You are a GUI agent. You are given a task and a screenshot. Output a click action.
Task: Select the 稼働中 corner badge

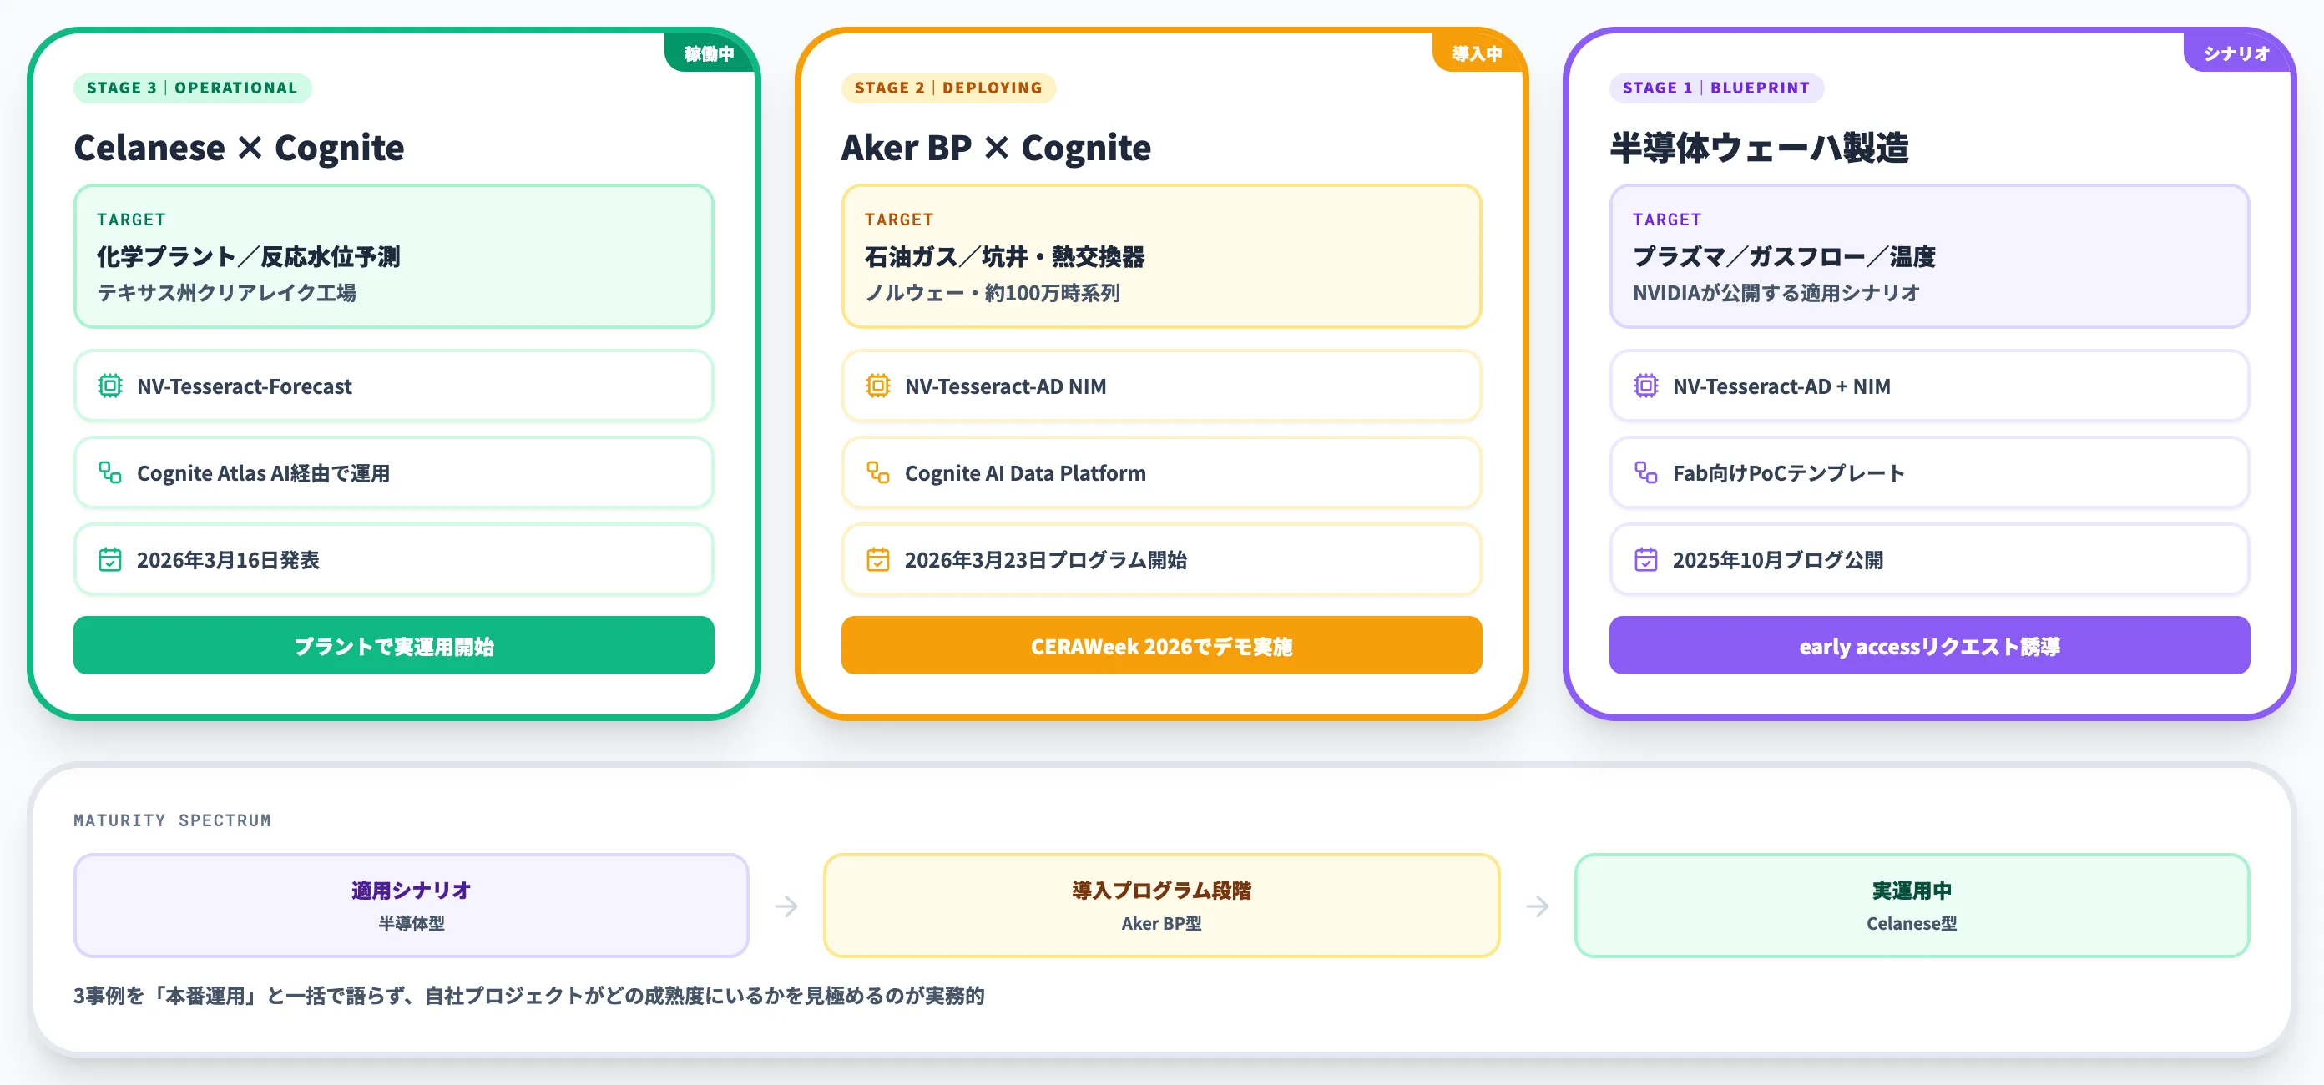[709, 53]
